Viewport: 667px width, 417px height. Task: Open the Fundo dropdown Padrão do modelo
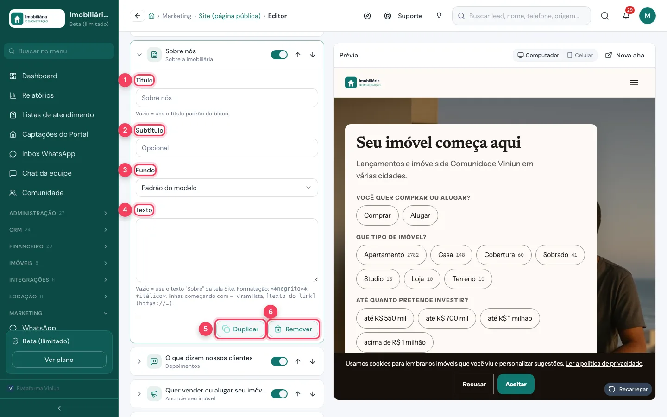(227, 188)
